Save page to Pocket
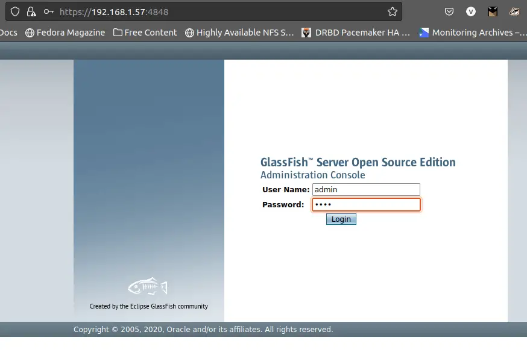The width and height of the screenshot is (527, 364). [x=449, y=11]
